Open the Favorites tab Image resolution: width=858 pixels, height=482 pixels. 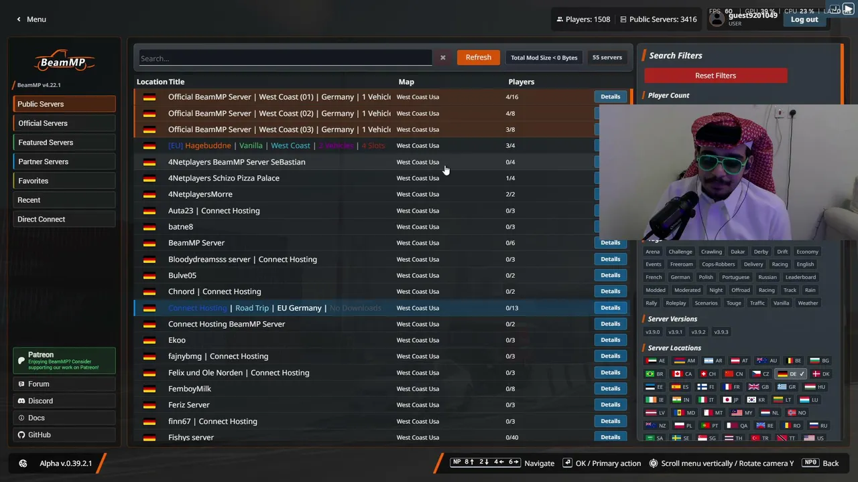(x=64, y=181)
